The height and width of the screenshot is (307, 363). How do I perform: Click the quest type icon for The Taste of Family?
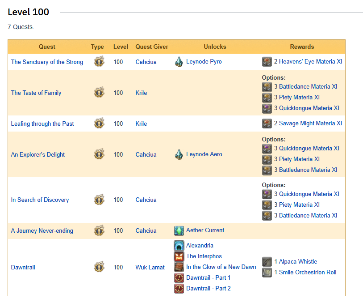click(99, 92)
